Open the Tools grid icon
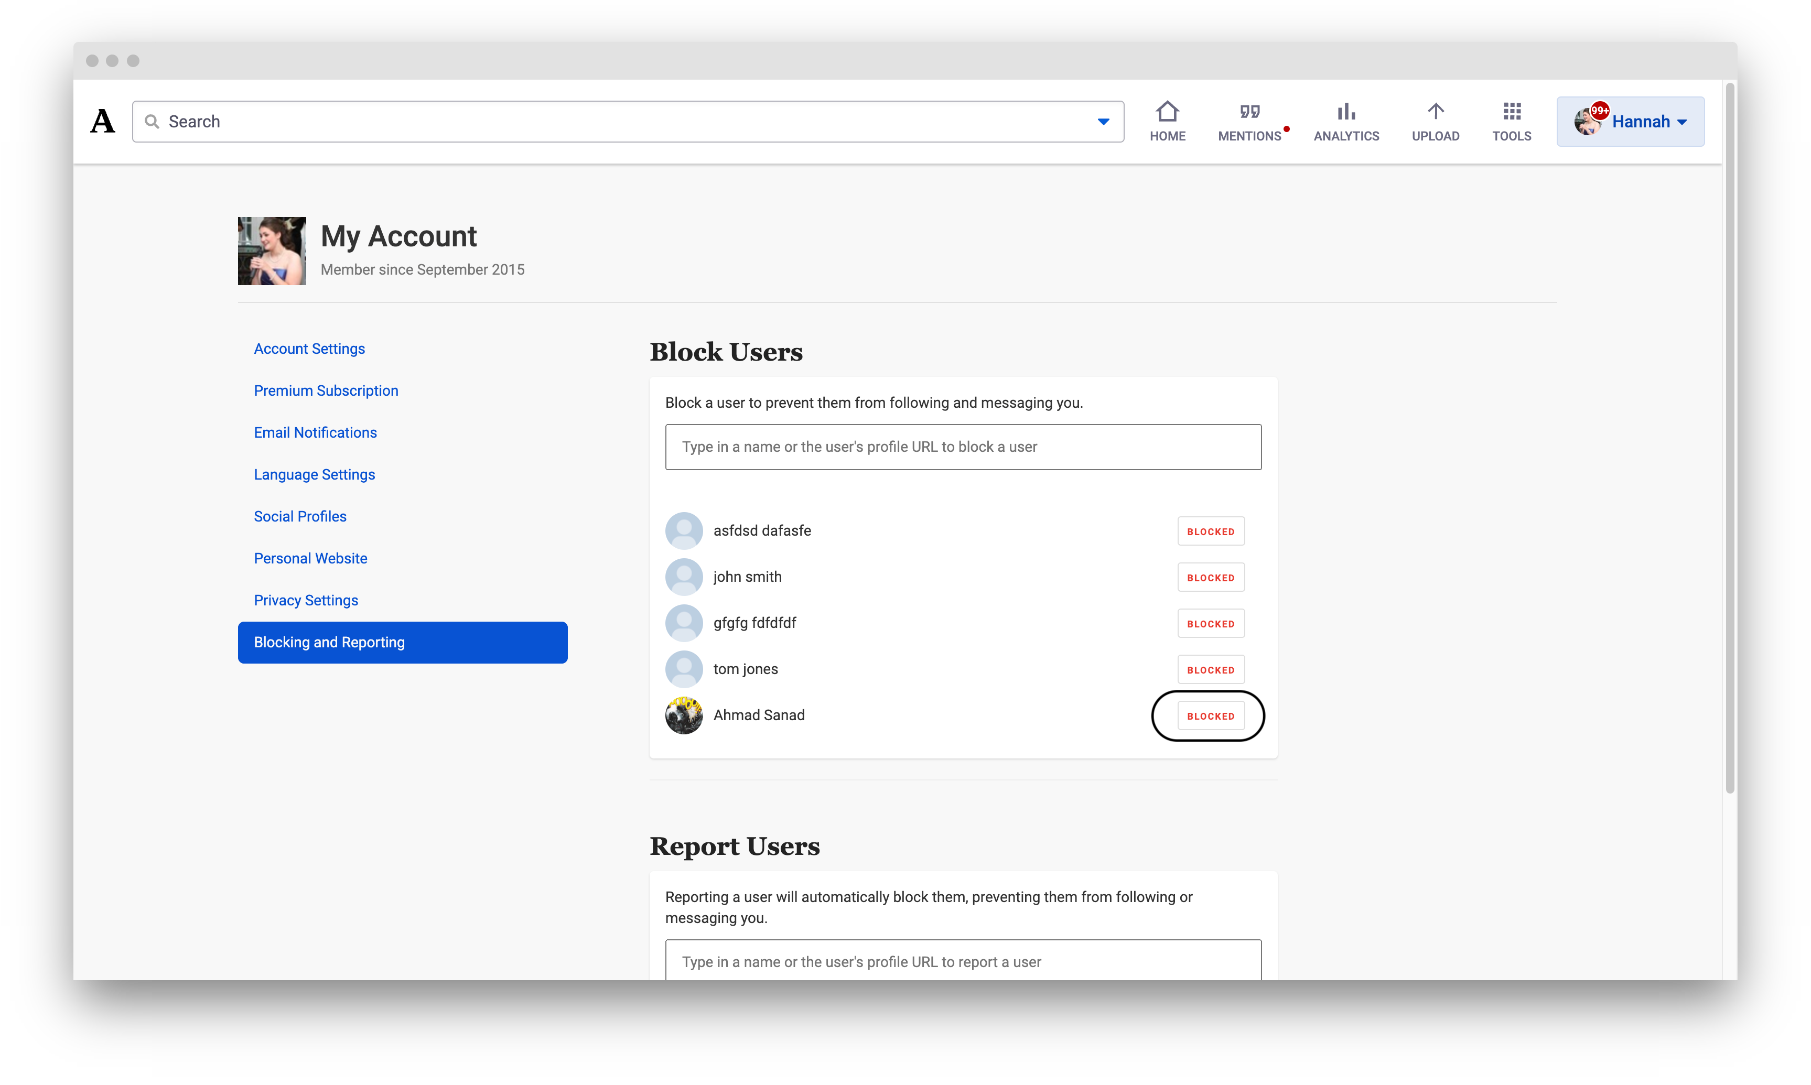This screenshot has width=1811, height=1085. pos(1512,111)
